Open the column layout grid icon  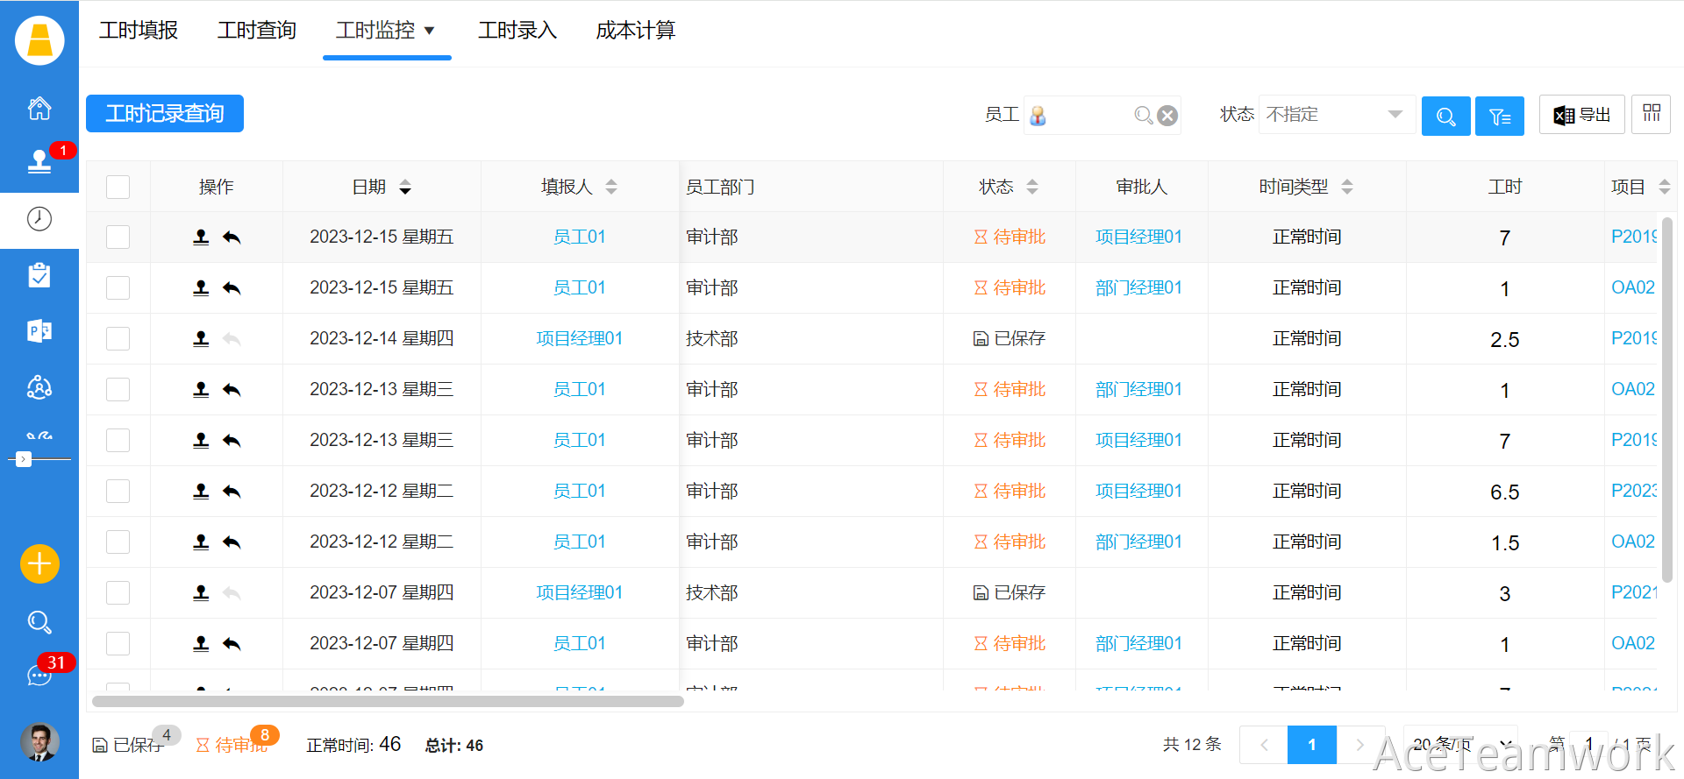[x=1651, y=114]
